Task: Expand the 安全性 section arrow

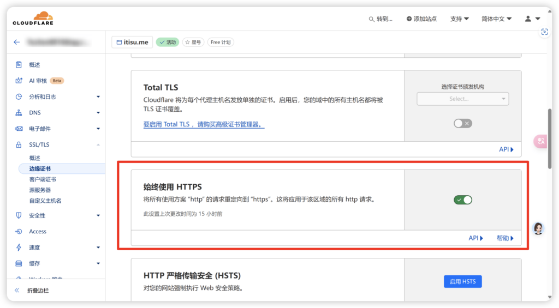Action: click(x=98, y=215)
